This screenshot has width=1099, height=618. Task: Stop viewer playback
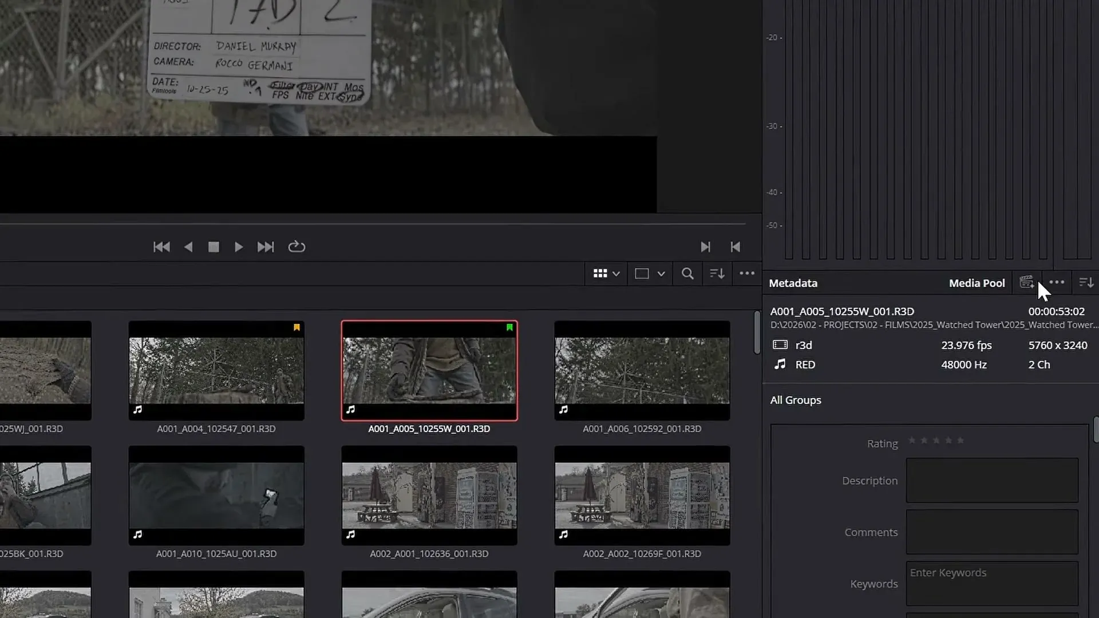coord(214,247)
